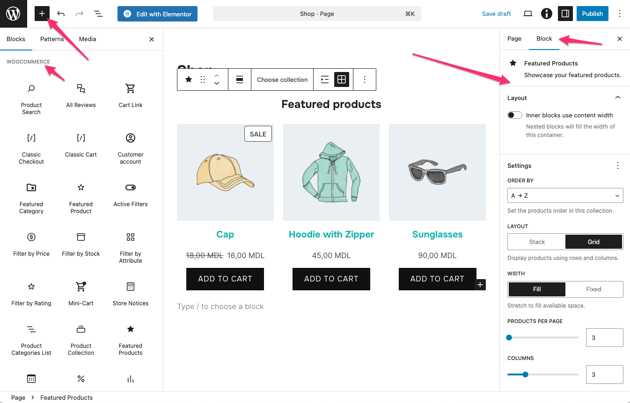Add the Filter by Price block

(x=31, y=244)
